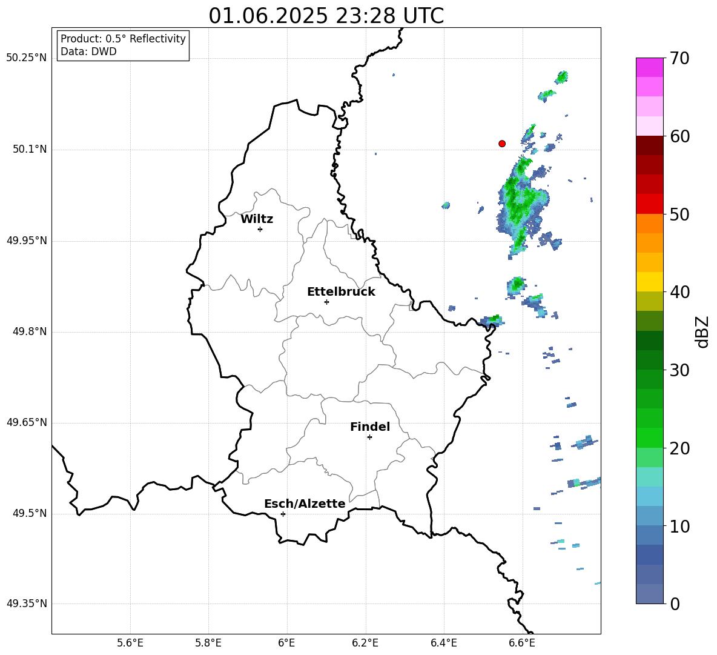Click the 'Data: DWD' text

88,52
